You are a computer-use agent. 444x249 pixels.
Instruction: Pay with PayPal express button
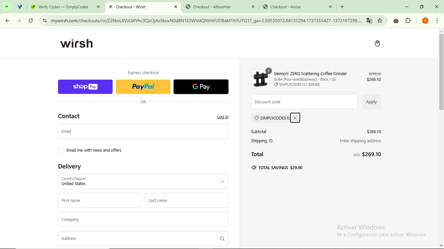(x=143, y=87)
